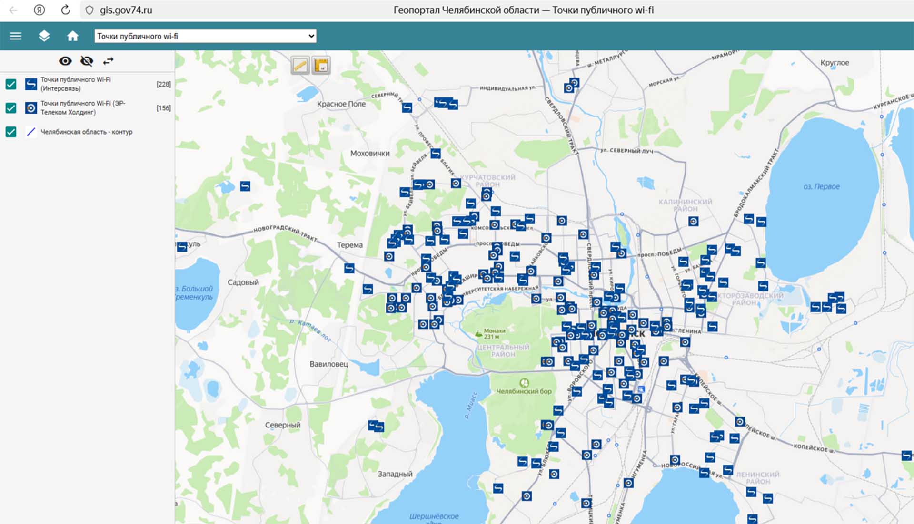The image size is (914, 524).
Task: Uncheck the Интерсвязь Wi-Fi layer checkbox
Action: point(11,84)
